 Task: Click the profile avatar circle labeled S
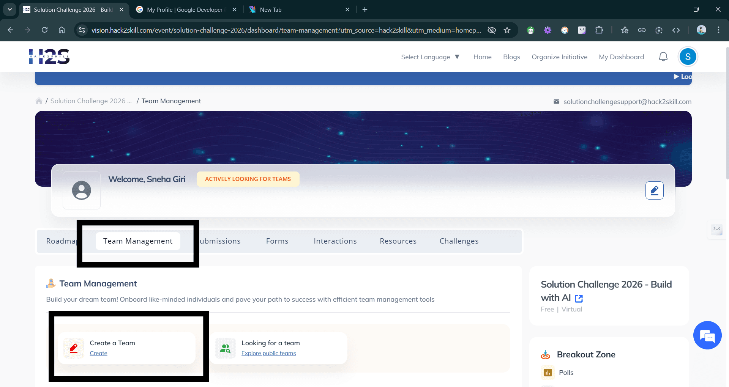[688, 56]
